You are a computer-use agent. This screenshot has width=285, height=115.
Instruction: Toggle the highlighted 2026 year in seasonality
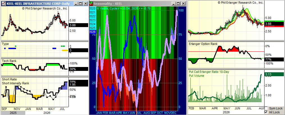pyautogui.click(x=93, y=32)
